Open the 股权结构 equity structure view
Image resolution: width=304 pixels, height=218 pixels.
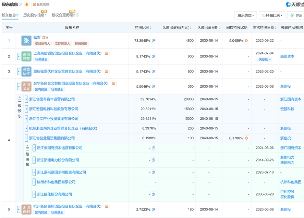(x=41, y=4)
